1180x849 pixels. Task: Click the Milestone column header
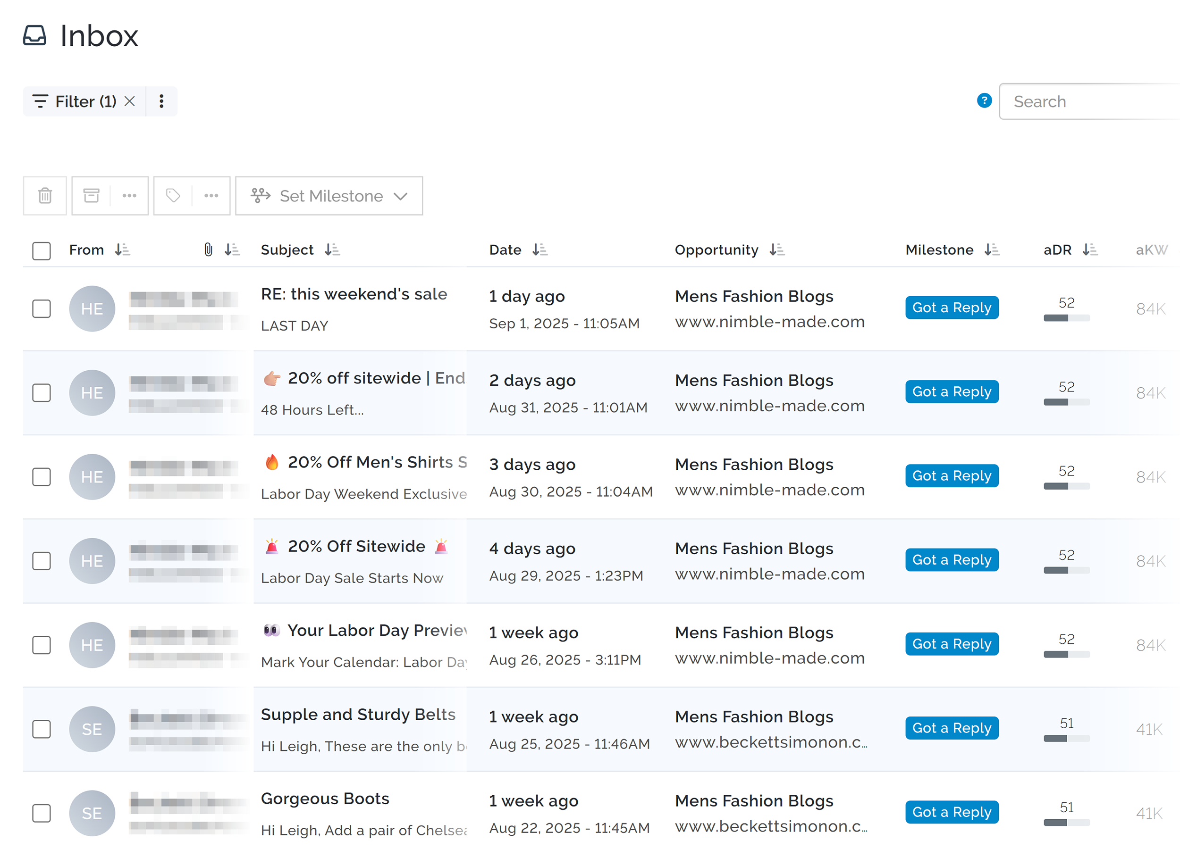pos(940,250)
